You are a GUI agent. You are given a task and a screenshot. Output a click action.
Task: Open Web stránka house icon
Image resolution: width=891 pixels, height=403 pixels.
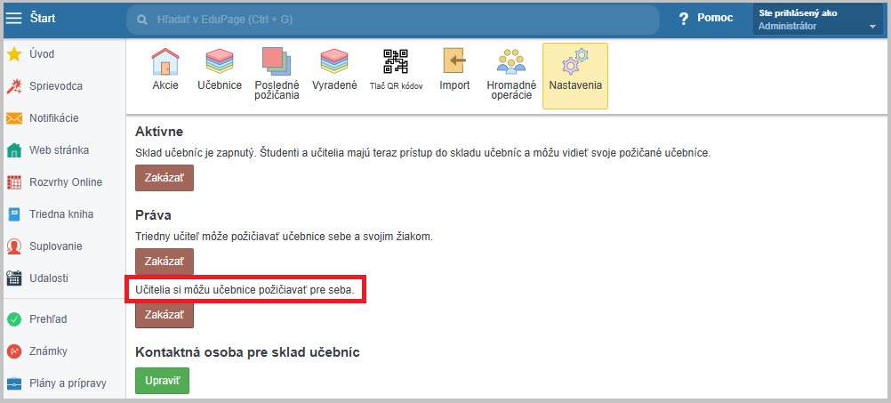click(x=13, y=150)
